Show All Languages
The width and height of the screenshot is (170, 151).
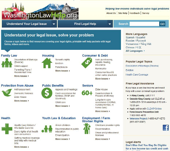[x=135, y=51]
